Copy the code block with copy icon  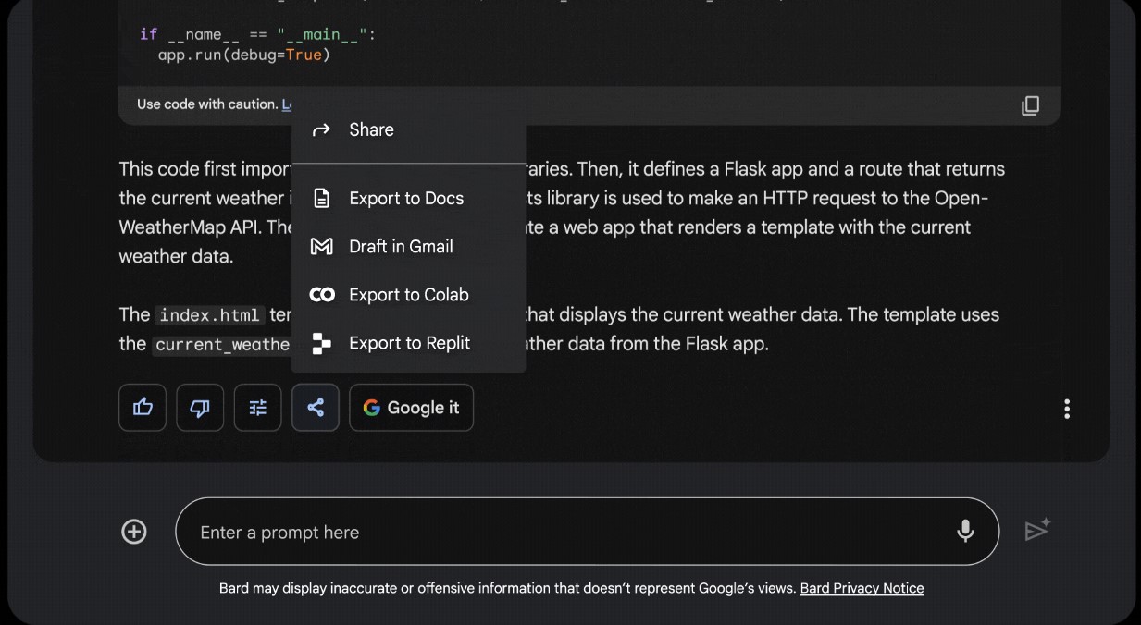[x=1030, y=105]
